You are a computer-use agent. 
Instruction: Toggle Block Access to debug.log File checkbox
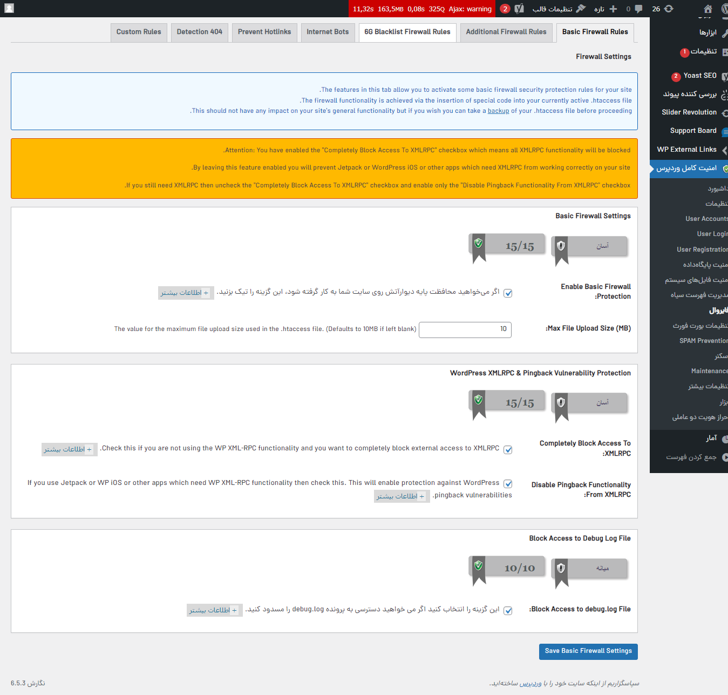coord(508,610)
